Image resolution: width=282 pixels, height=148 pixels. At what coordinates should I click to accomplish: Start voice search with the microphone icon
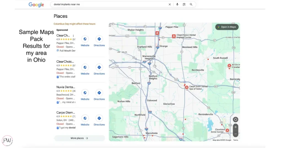point(177,4)
